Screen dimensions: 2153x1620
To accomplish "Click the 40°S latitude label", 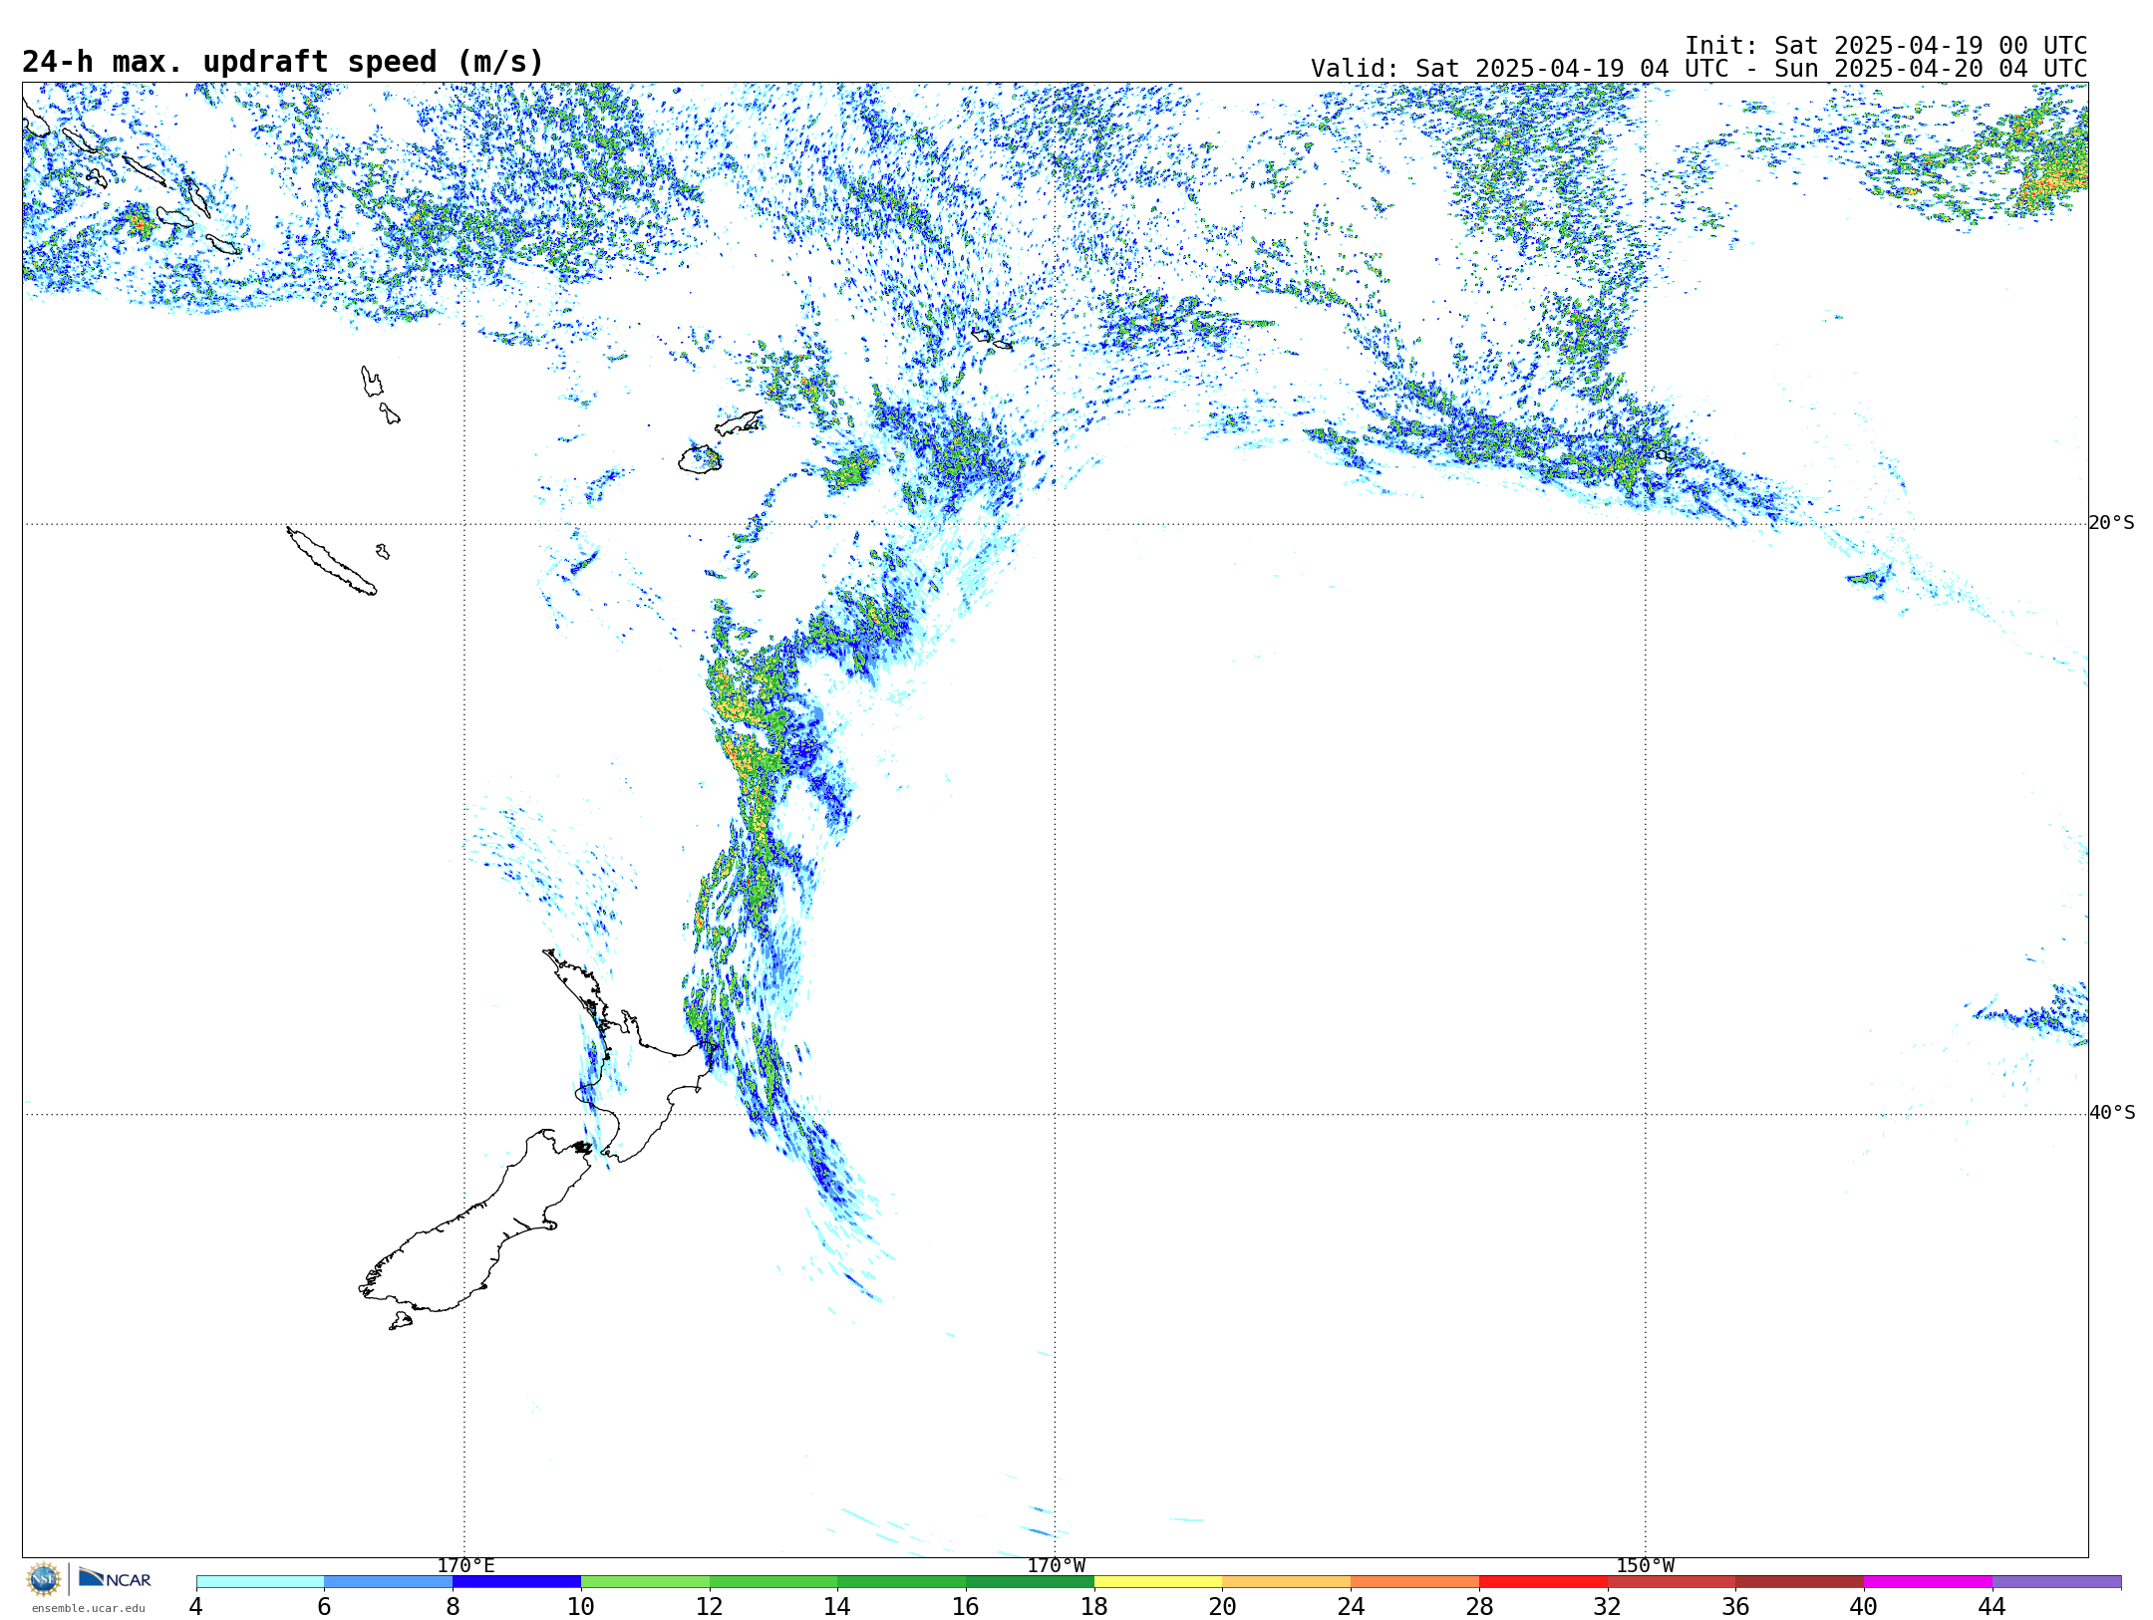I will pos(2111,1113).
